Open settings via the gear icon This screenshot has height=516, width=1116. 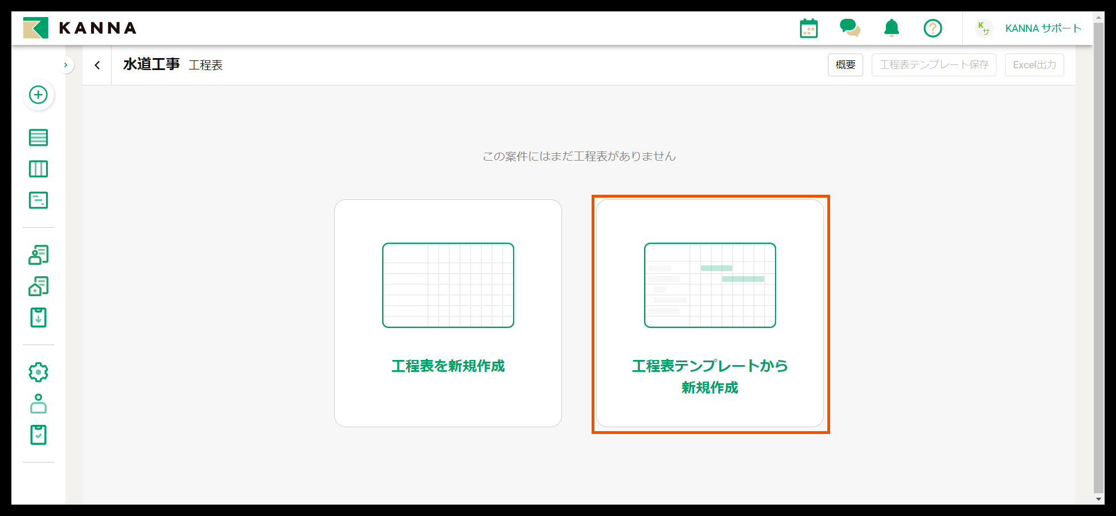click(x=38, y=372)
